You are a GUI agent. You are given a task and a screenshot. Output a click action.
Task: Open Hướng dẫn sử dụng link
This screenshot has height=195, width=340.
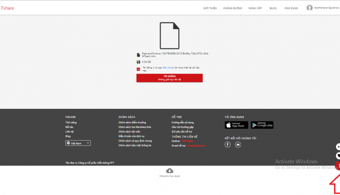(183, 122)
